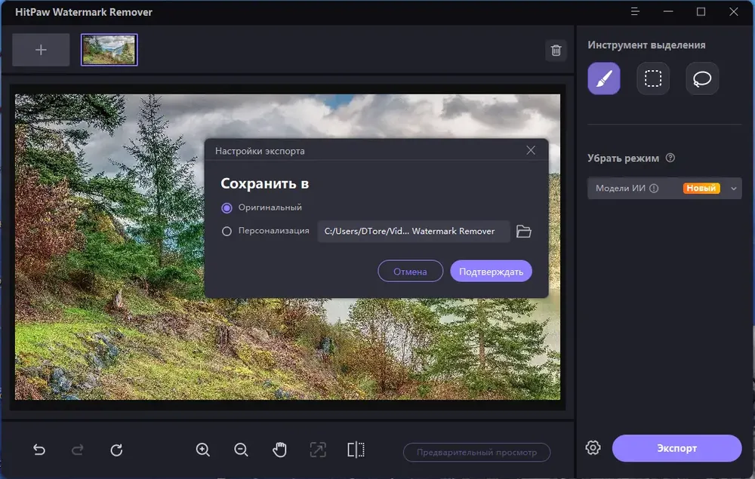Select the landscape image thumbnail
This screenshot has height=479, width=755.
pyautogui.click(x=109, y=50)
